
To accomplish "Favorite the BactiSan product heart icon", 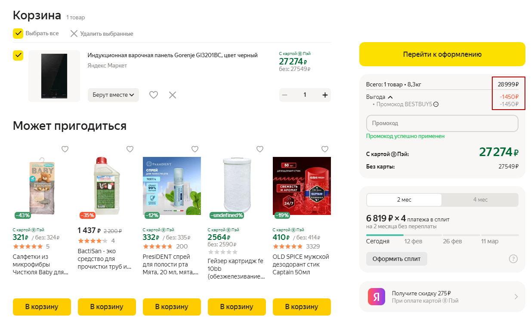I will [130, 149].
